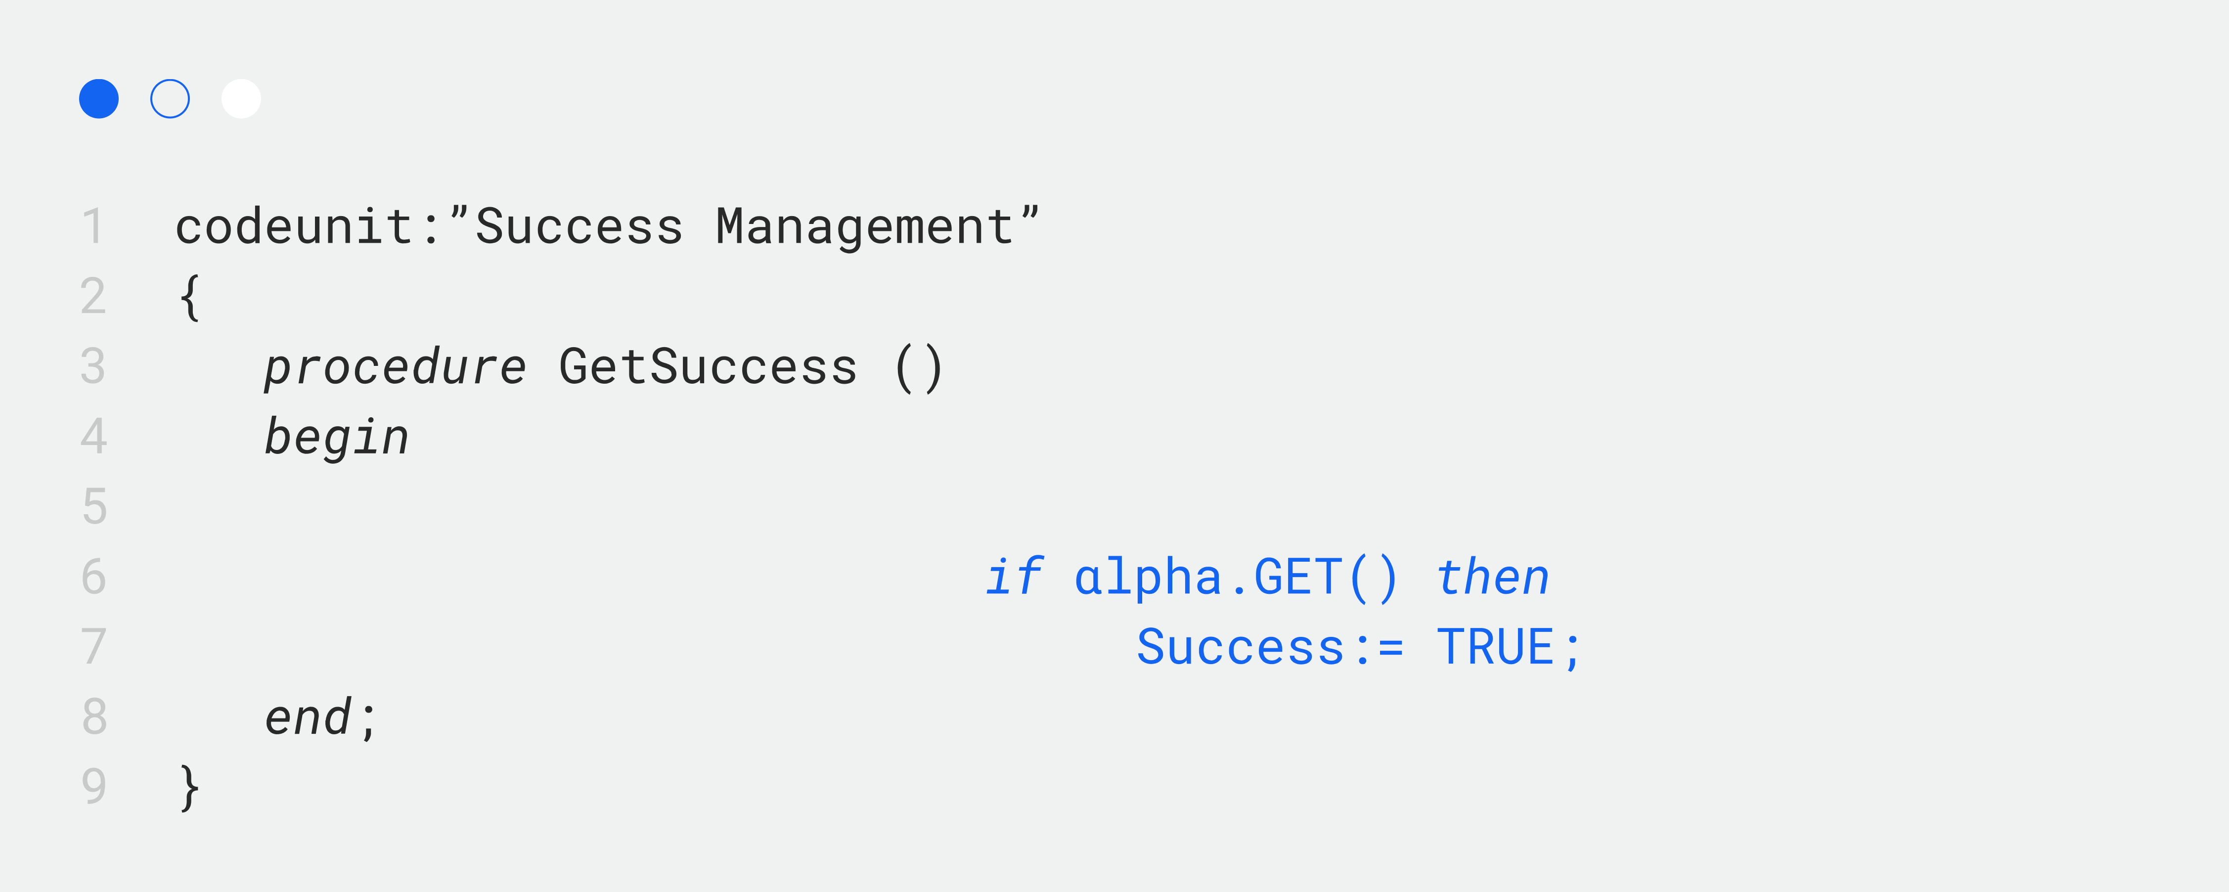Select line number 9 in gutter
Image resolution: width=2229 pixels, height=892 pixels.
pyautogui.click(x=93, y=786)
